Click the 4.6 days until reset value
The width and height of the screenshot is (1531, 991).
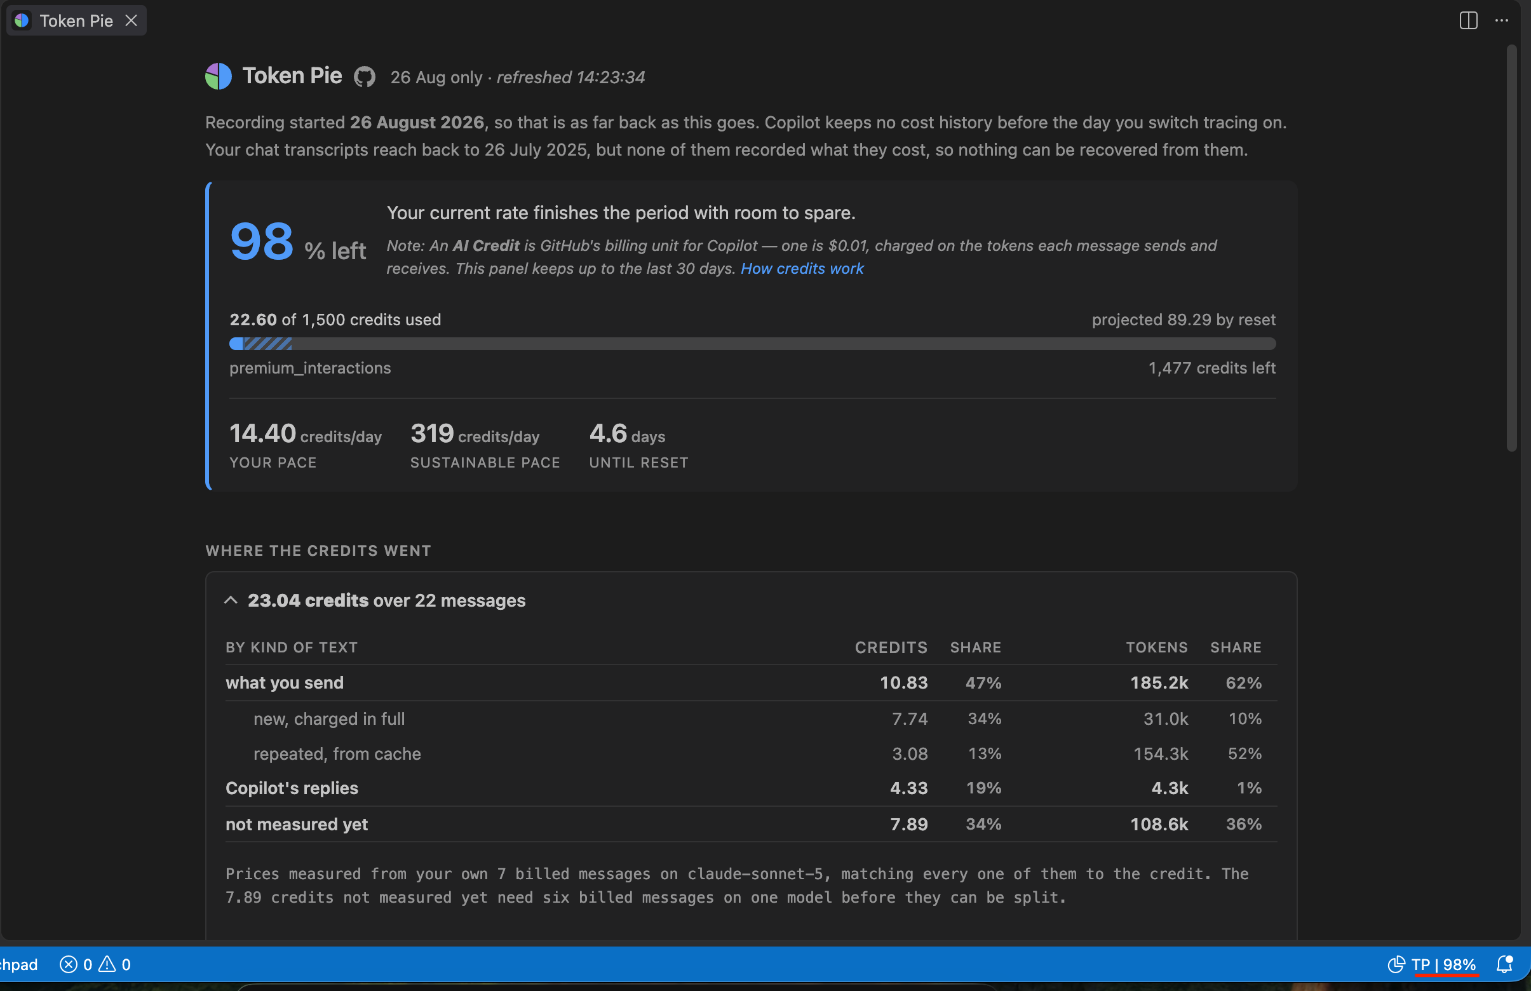click(627, 434)
